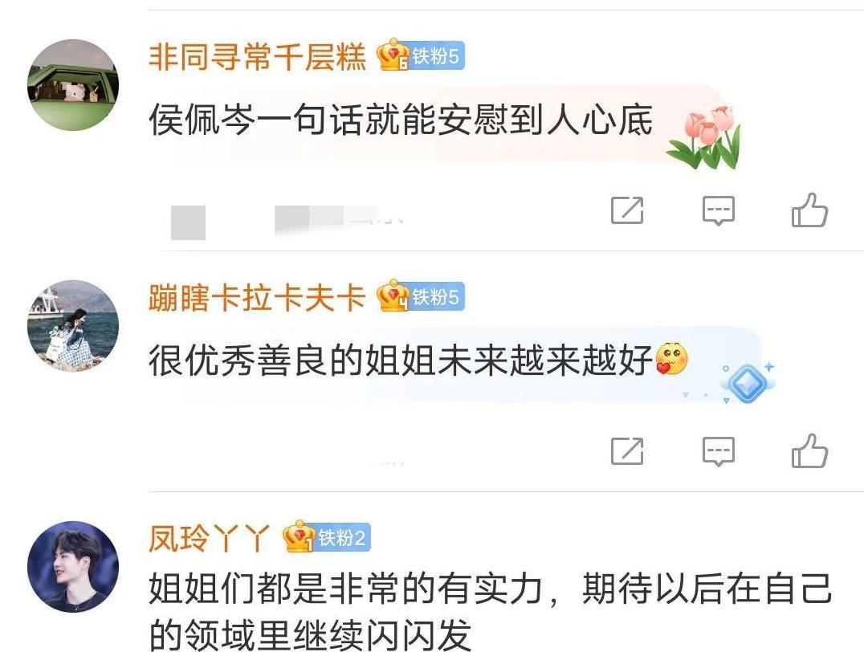Reply to the 很优秀善良的姐姐 comment
Viewport: 864px width, 652px height.
(x=719, y=451)
